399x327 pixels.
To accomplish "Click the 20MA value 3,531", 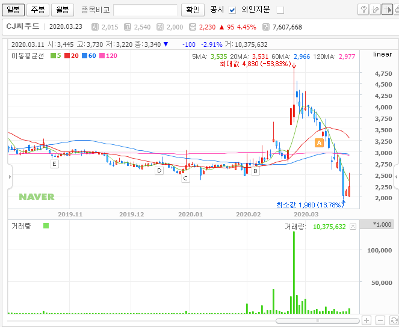I will coord(260,57).
